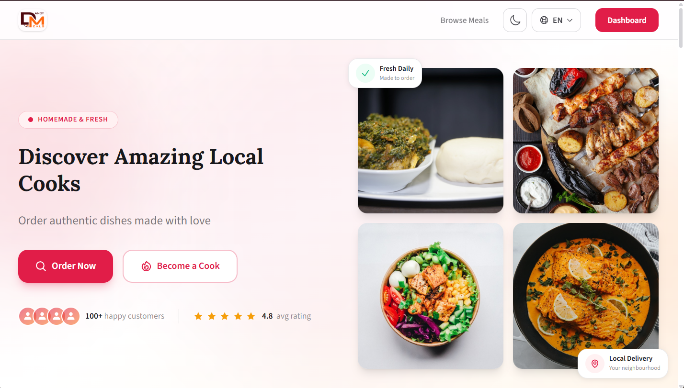Click the last customer avatar icon
The height and width of the screenshot is (388, 684).
click(71, 316)
